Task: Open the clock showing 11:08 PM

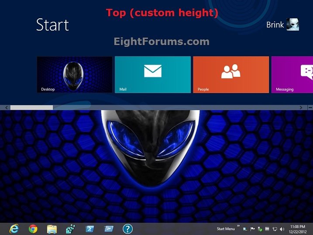Action: pos(298,229)
